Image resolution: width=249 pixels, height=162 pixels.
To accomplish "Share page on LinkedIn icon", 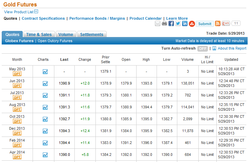I will coord(185,24).
